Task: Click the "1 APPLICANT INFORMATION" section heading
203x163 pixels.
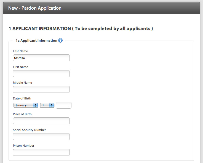Action: 81,28
